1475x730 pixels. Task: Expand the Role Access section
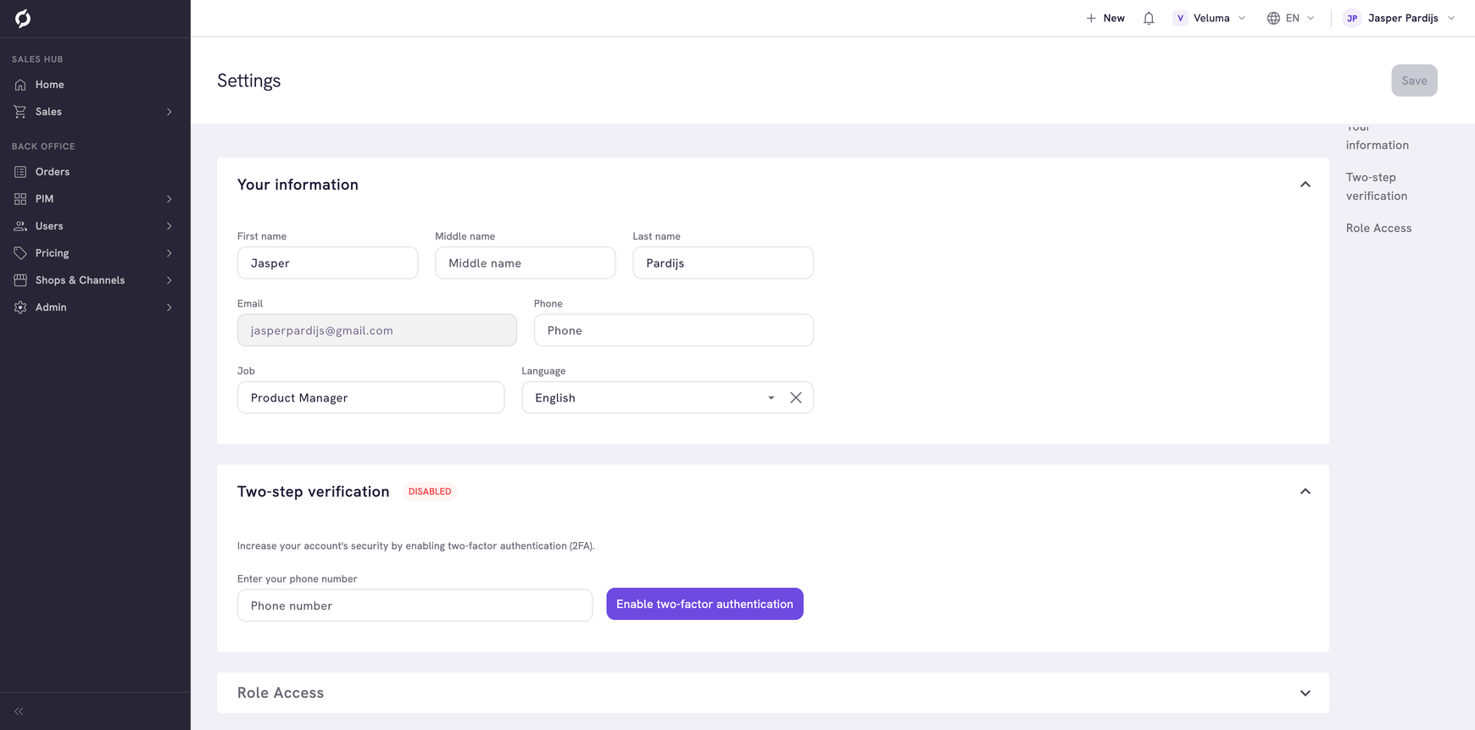tap(1305, 693)
